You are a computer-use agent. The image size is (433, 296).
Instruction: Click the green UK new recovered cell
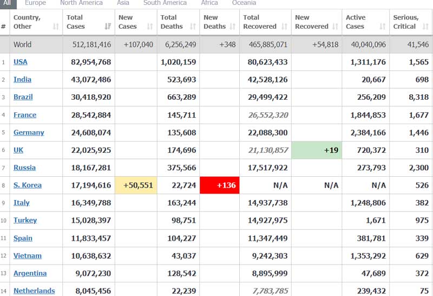tap(317, 150)
